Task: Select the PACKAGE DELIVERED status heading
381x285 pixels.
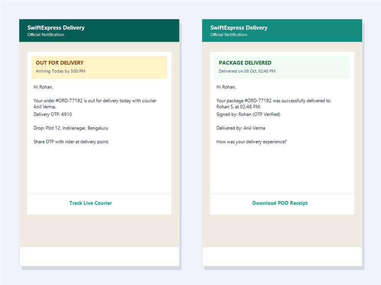Action: coord(245,63)
